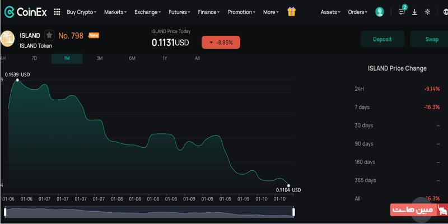
Task: Click the New badge beside No. 798
Action: click(94, 35)
